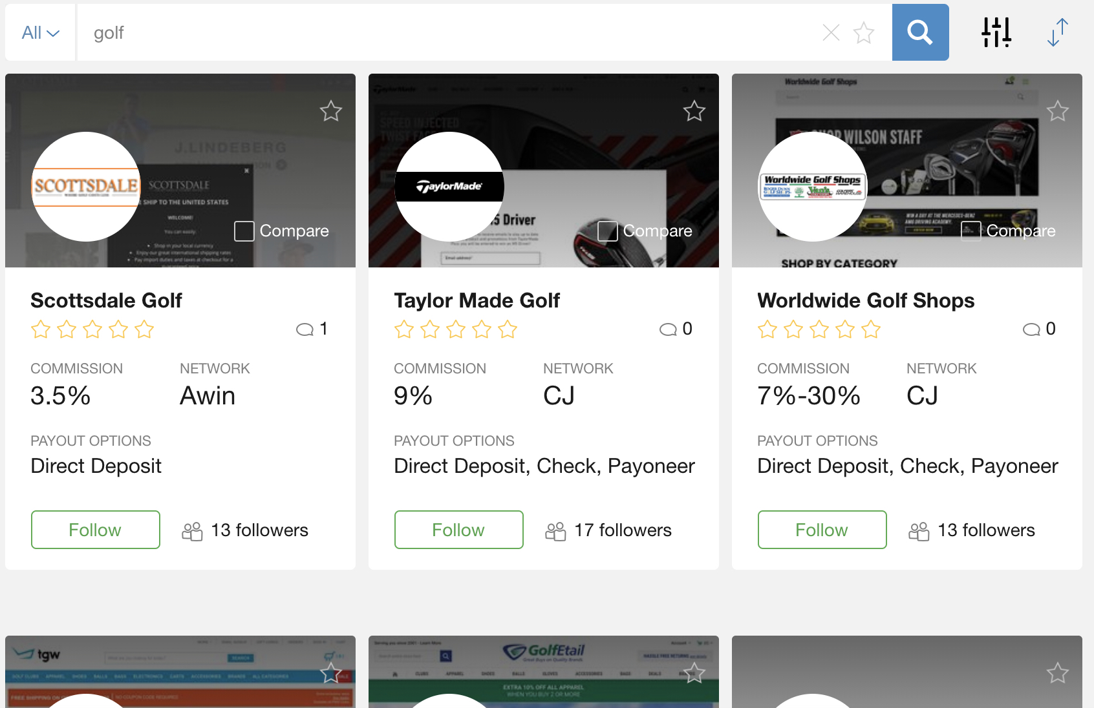1094x708 pixels.
Task: Click Scottsdale Golf '13 followers' text
Action: click(x=259, y=530)
